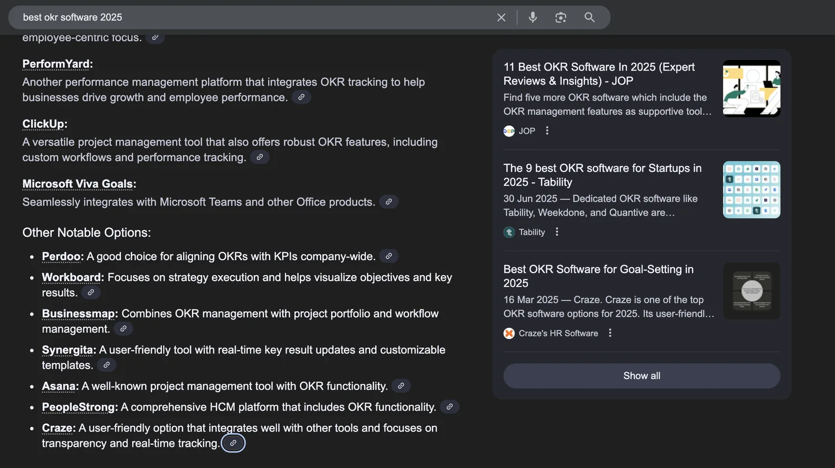Viewport: 835px width, 468px height.
Task: Open source link icon after ClickUp description
Action: pos(259,157)
